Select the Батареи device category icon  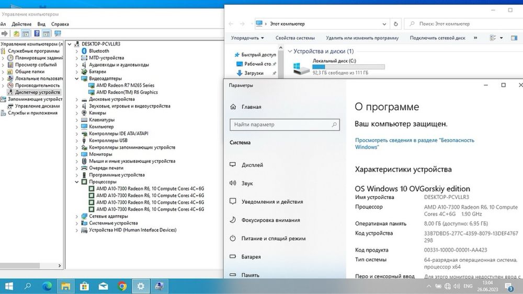[x=84, y=72]
